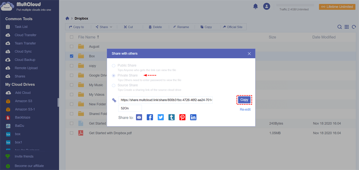Open Cloud Sync tool
This screenshot has height=170, width=359.
point(23,51)
